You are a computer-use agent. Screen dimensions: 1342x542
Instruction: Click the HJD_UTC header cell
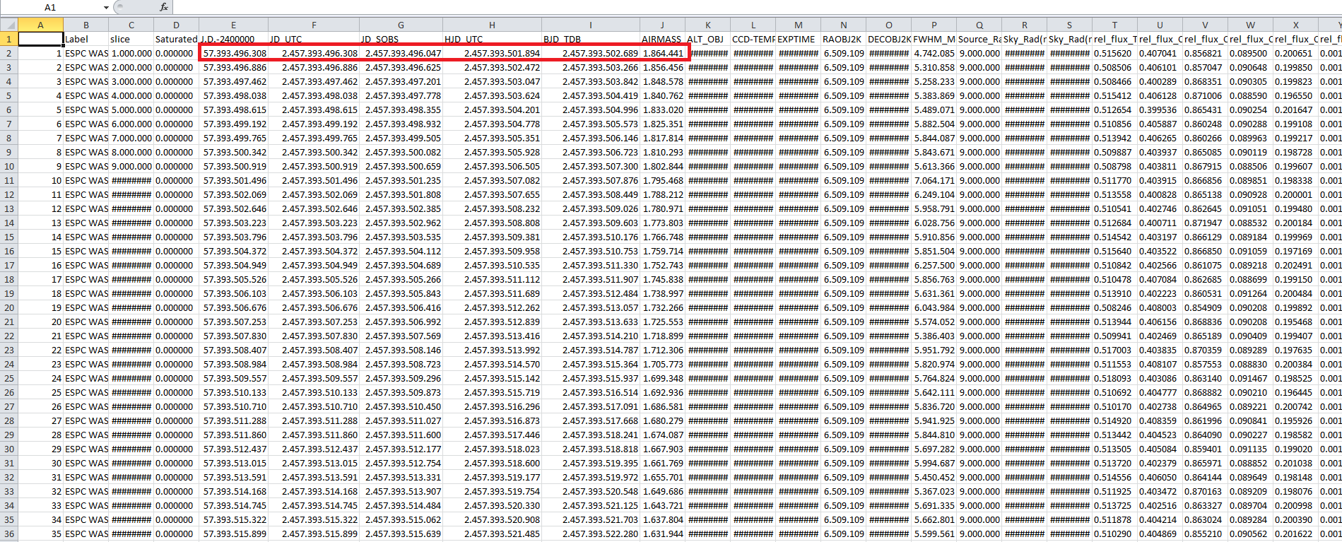coord(492,39)
